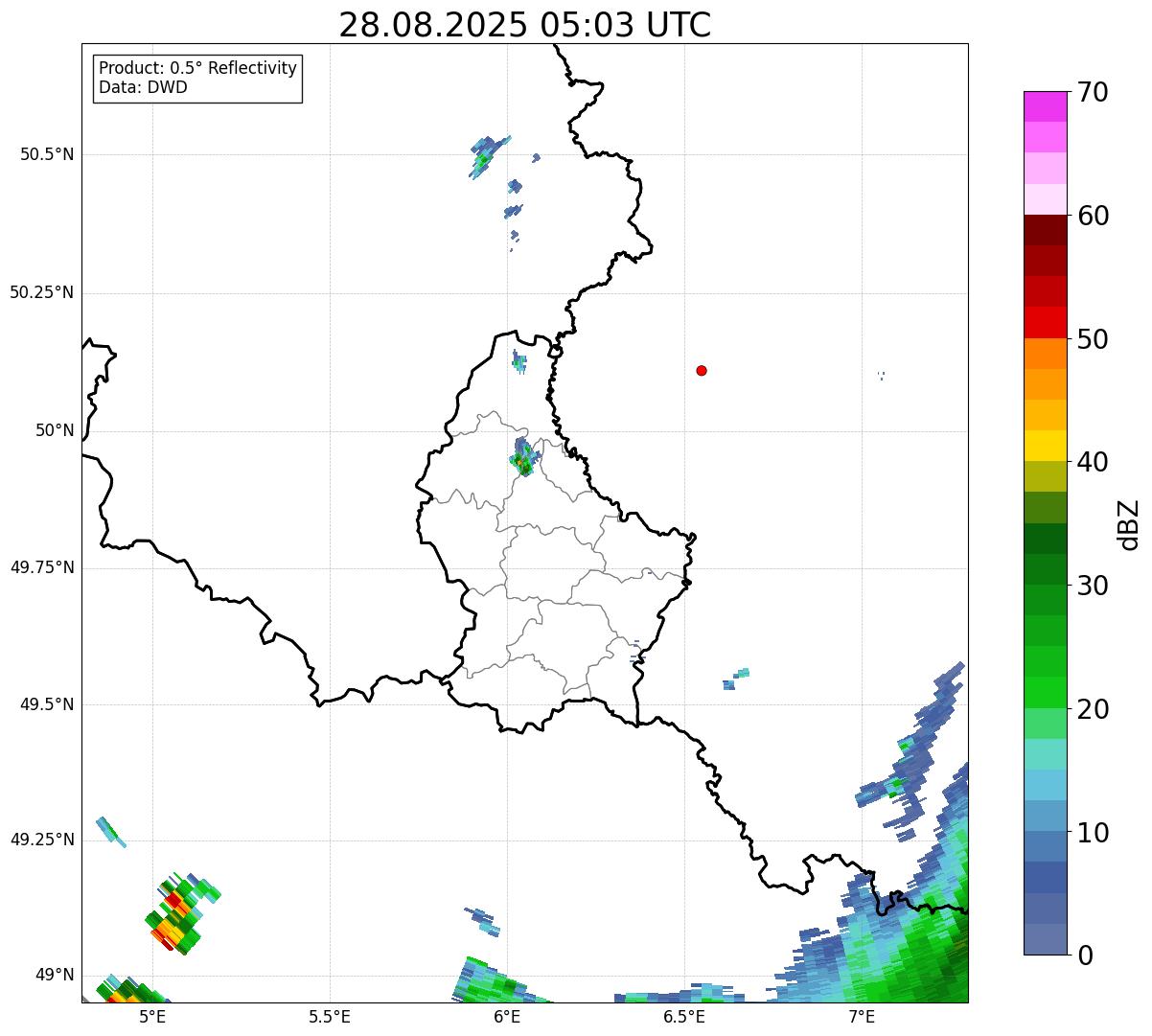This screenshot has height=1036, width=1152.
Task: Click the colorbar 30 tick label
Action: click(1093, 586)
